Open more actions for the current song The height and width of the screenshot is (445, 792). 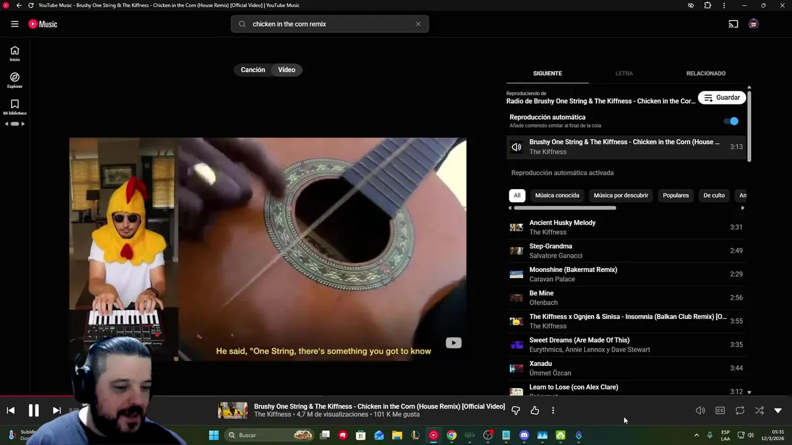(x=553, y=410)
